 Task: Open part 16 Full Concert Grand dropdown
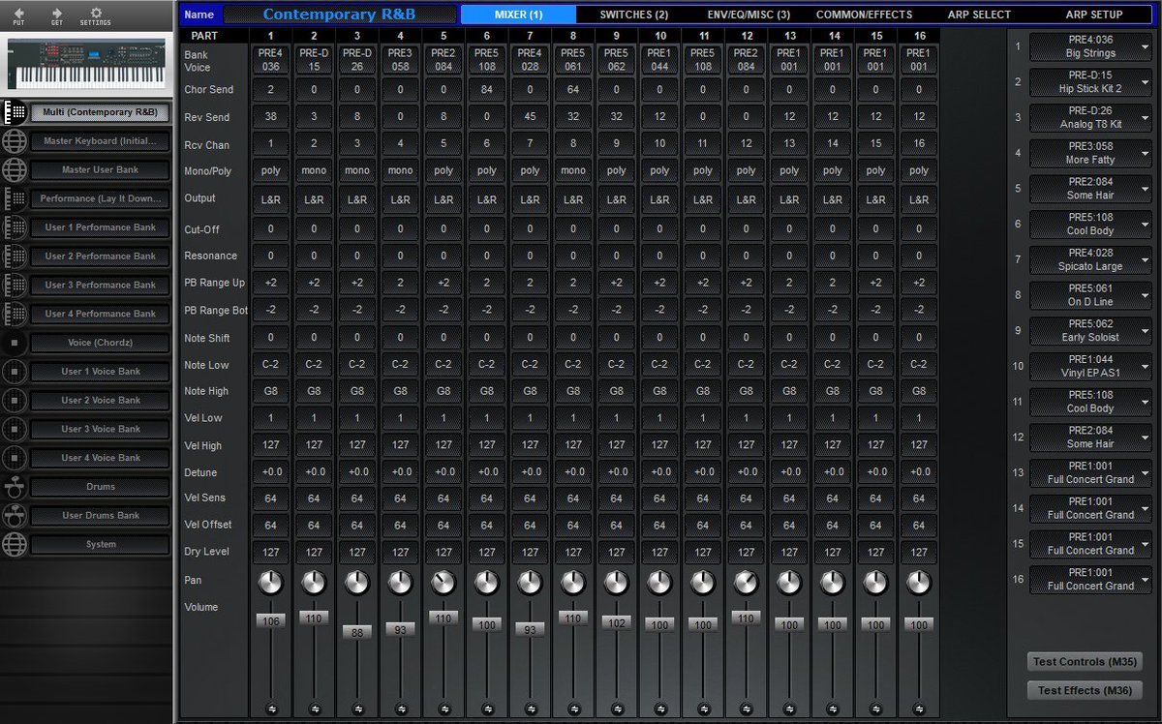[x=1090, y=579]
